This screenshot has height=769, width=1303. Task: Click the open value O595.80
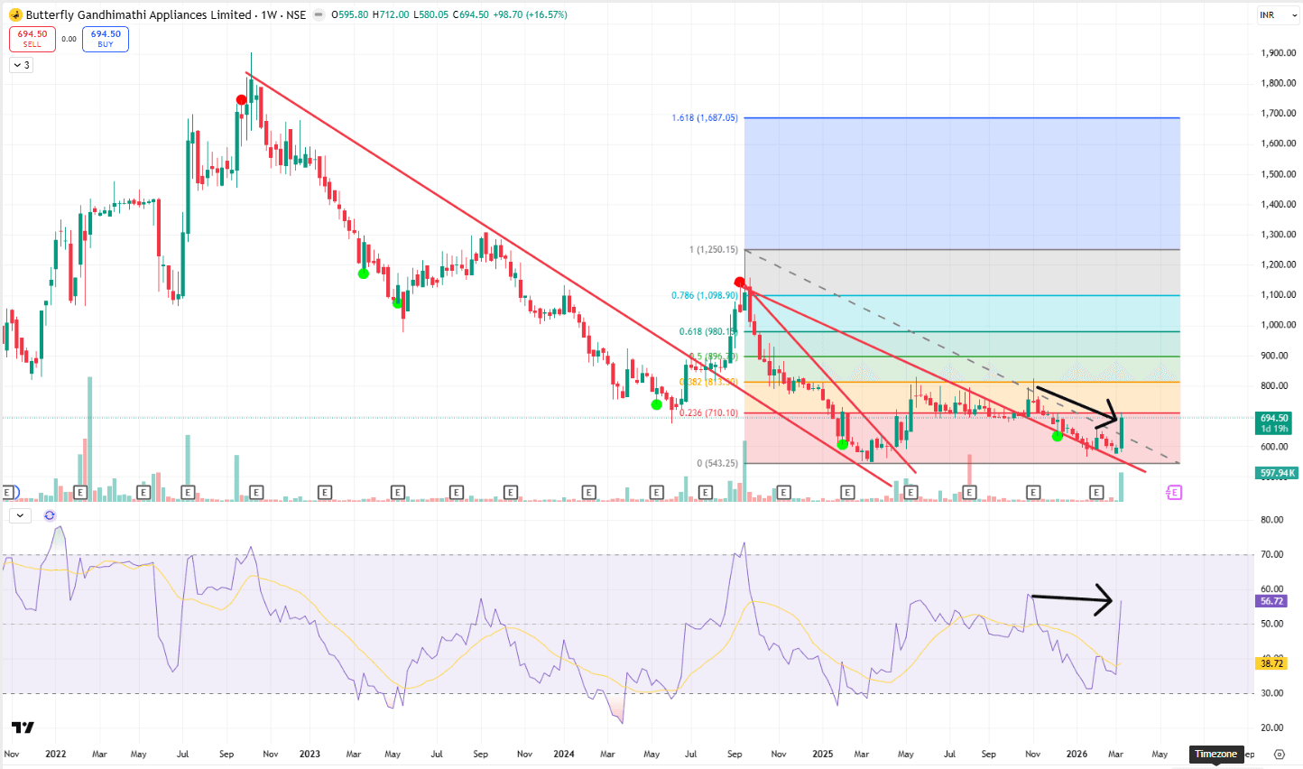tap(350, 14)
